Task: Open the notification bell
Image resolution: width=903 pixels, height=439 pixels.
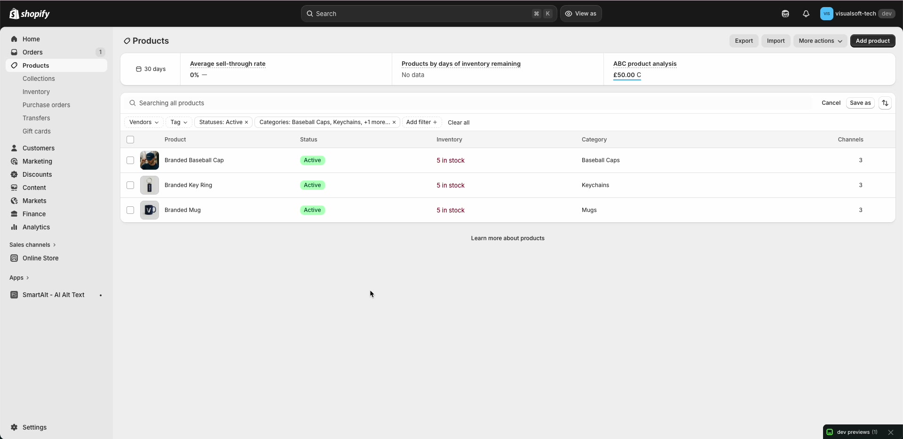Action: coord(806,14)
